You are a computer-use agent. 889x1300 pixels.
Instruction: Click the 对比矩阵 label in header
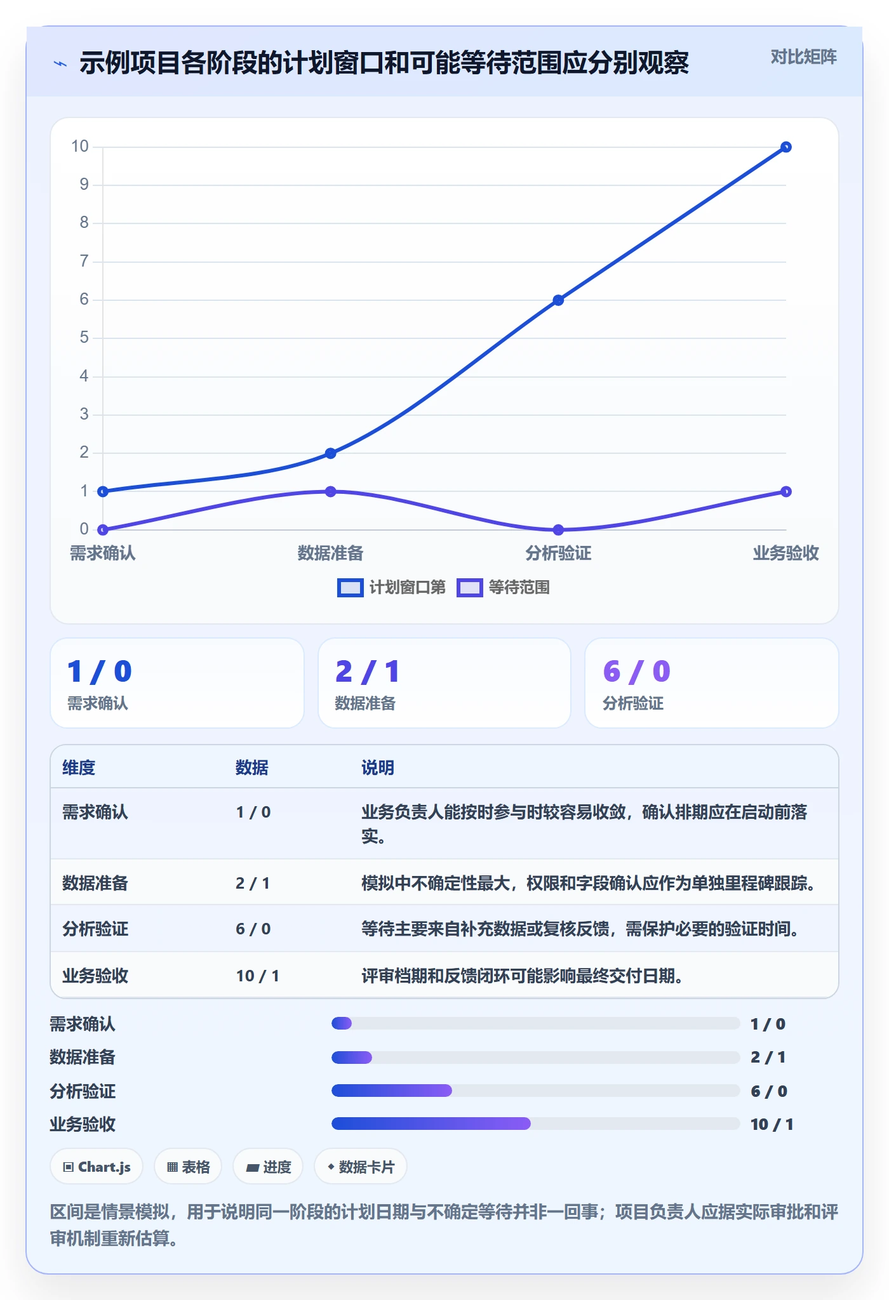(803, 57)
